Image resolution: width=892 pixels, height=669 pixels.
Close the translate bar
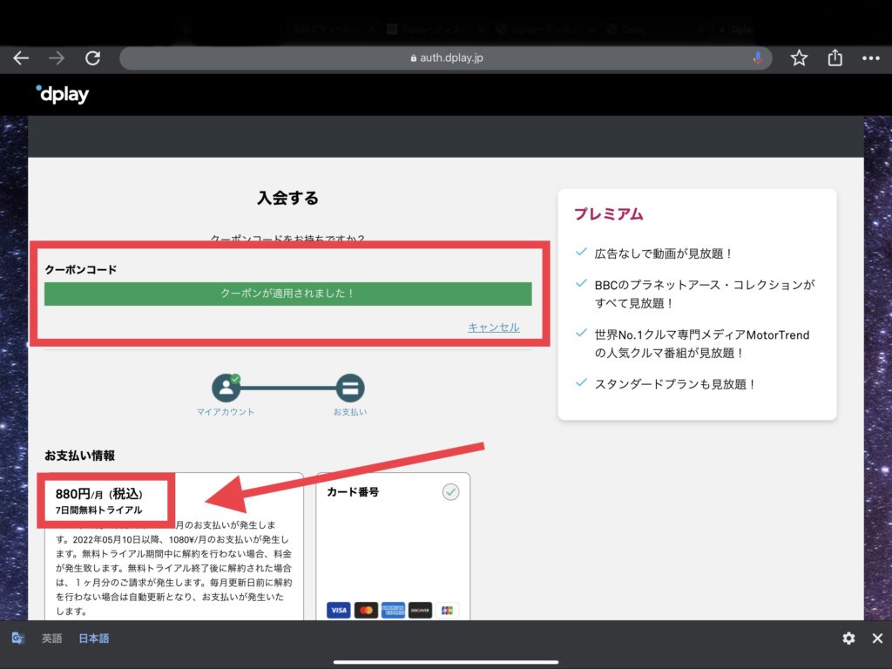[877, 639]
